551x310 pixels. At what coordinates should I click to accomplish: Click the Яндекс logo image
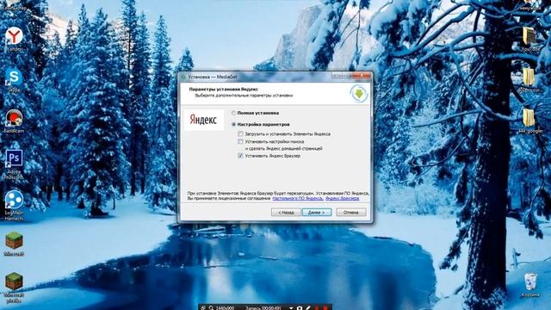coord(204,120)
